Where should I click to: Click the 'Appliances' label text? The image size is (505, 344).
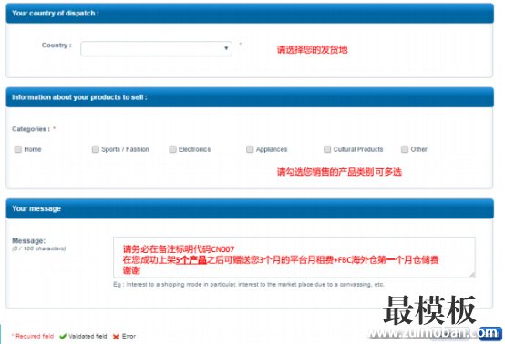pyautogui.click(x=272, y=149)
